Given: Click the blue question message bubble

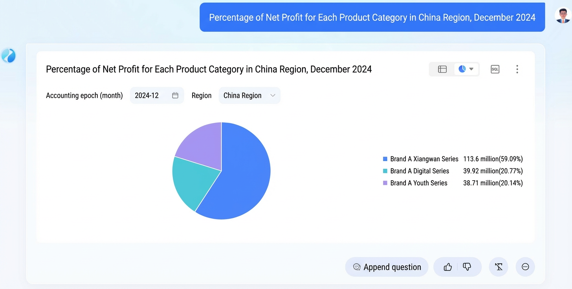Looking at the screenshot, I should point(372,17).
